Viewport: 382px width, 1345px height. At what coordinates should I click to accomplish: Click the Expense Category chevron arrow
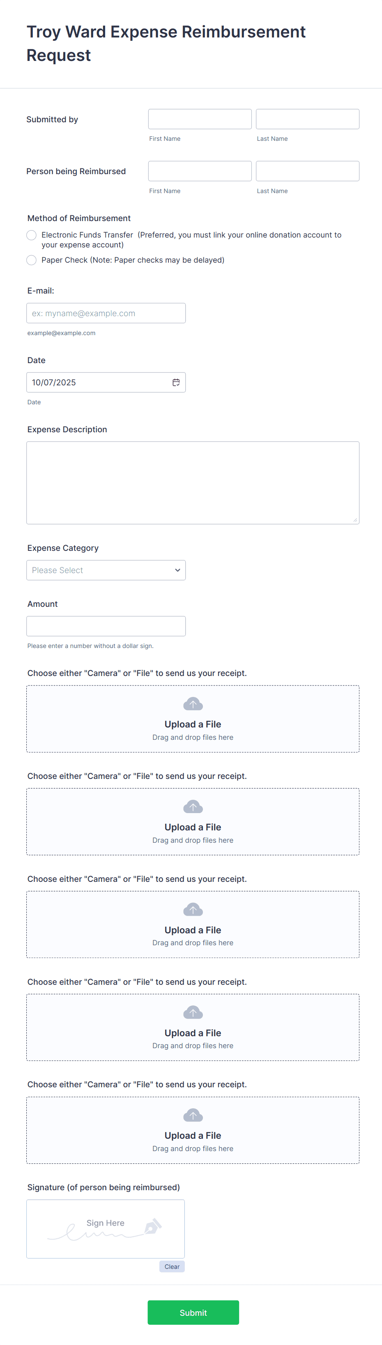click(x=178, y=570)
